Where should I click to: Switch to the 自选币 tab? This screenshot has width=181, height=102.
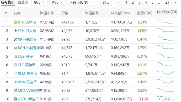pyautogui.click(x=23, y=2)
